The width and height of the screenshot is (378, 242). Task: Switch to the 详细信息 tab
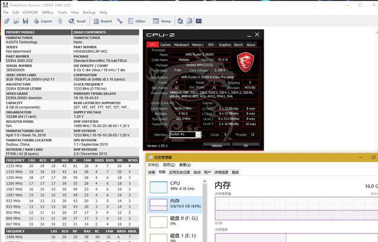pos(221,172)
